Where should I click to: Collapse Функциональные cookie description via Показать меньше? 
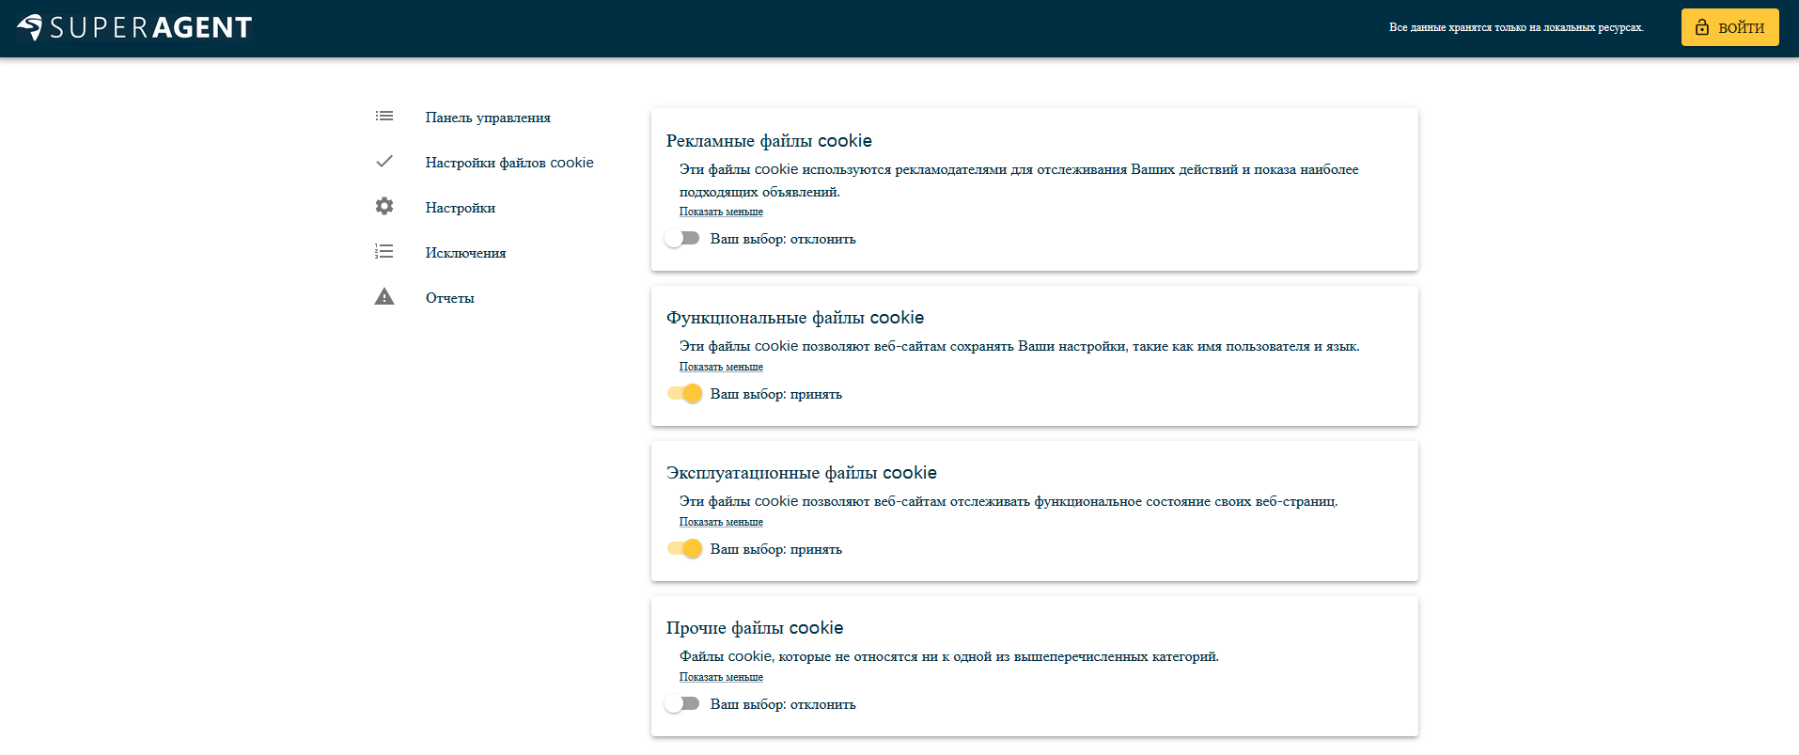coord(721,368)
